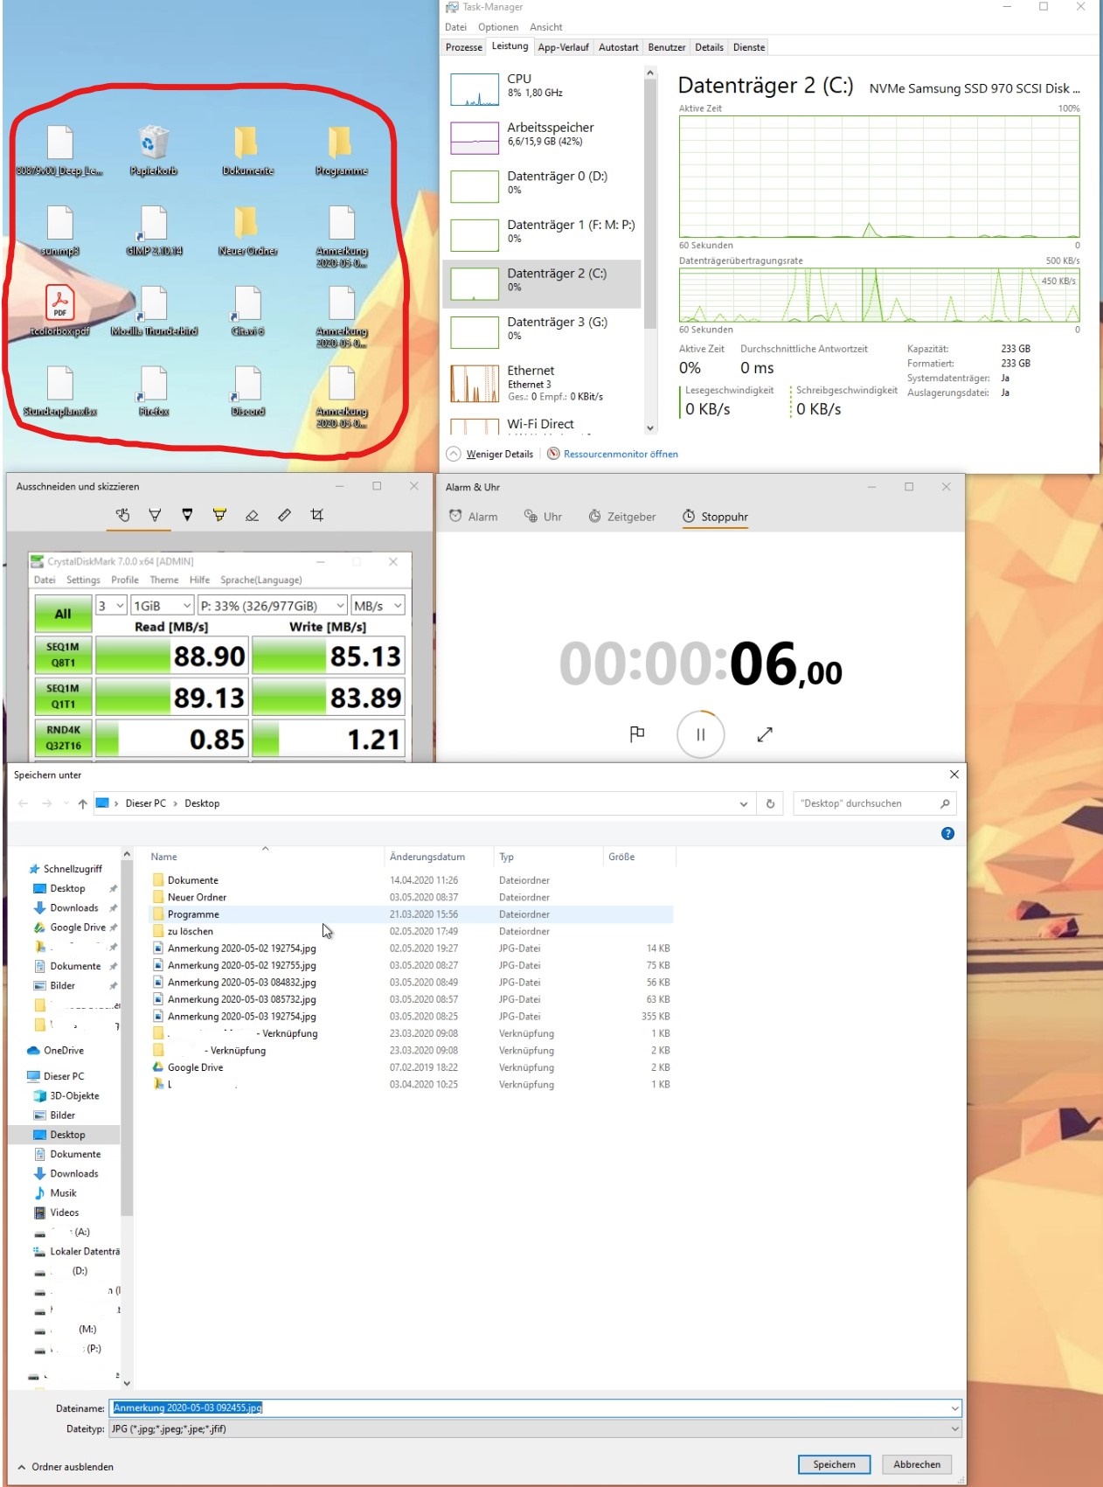Screen dimensions: 1103x1487
Task: Pause the running stopwatch
Action: coord(700,734)
